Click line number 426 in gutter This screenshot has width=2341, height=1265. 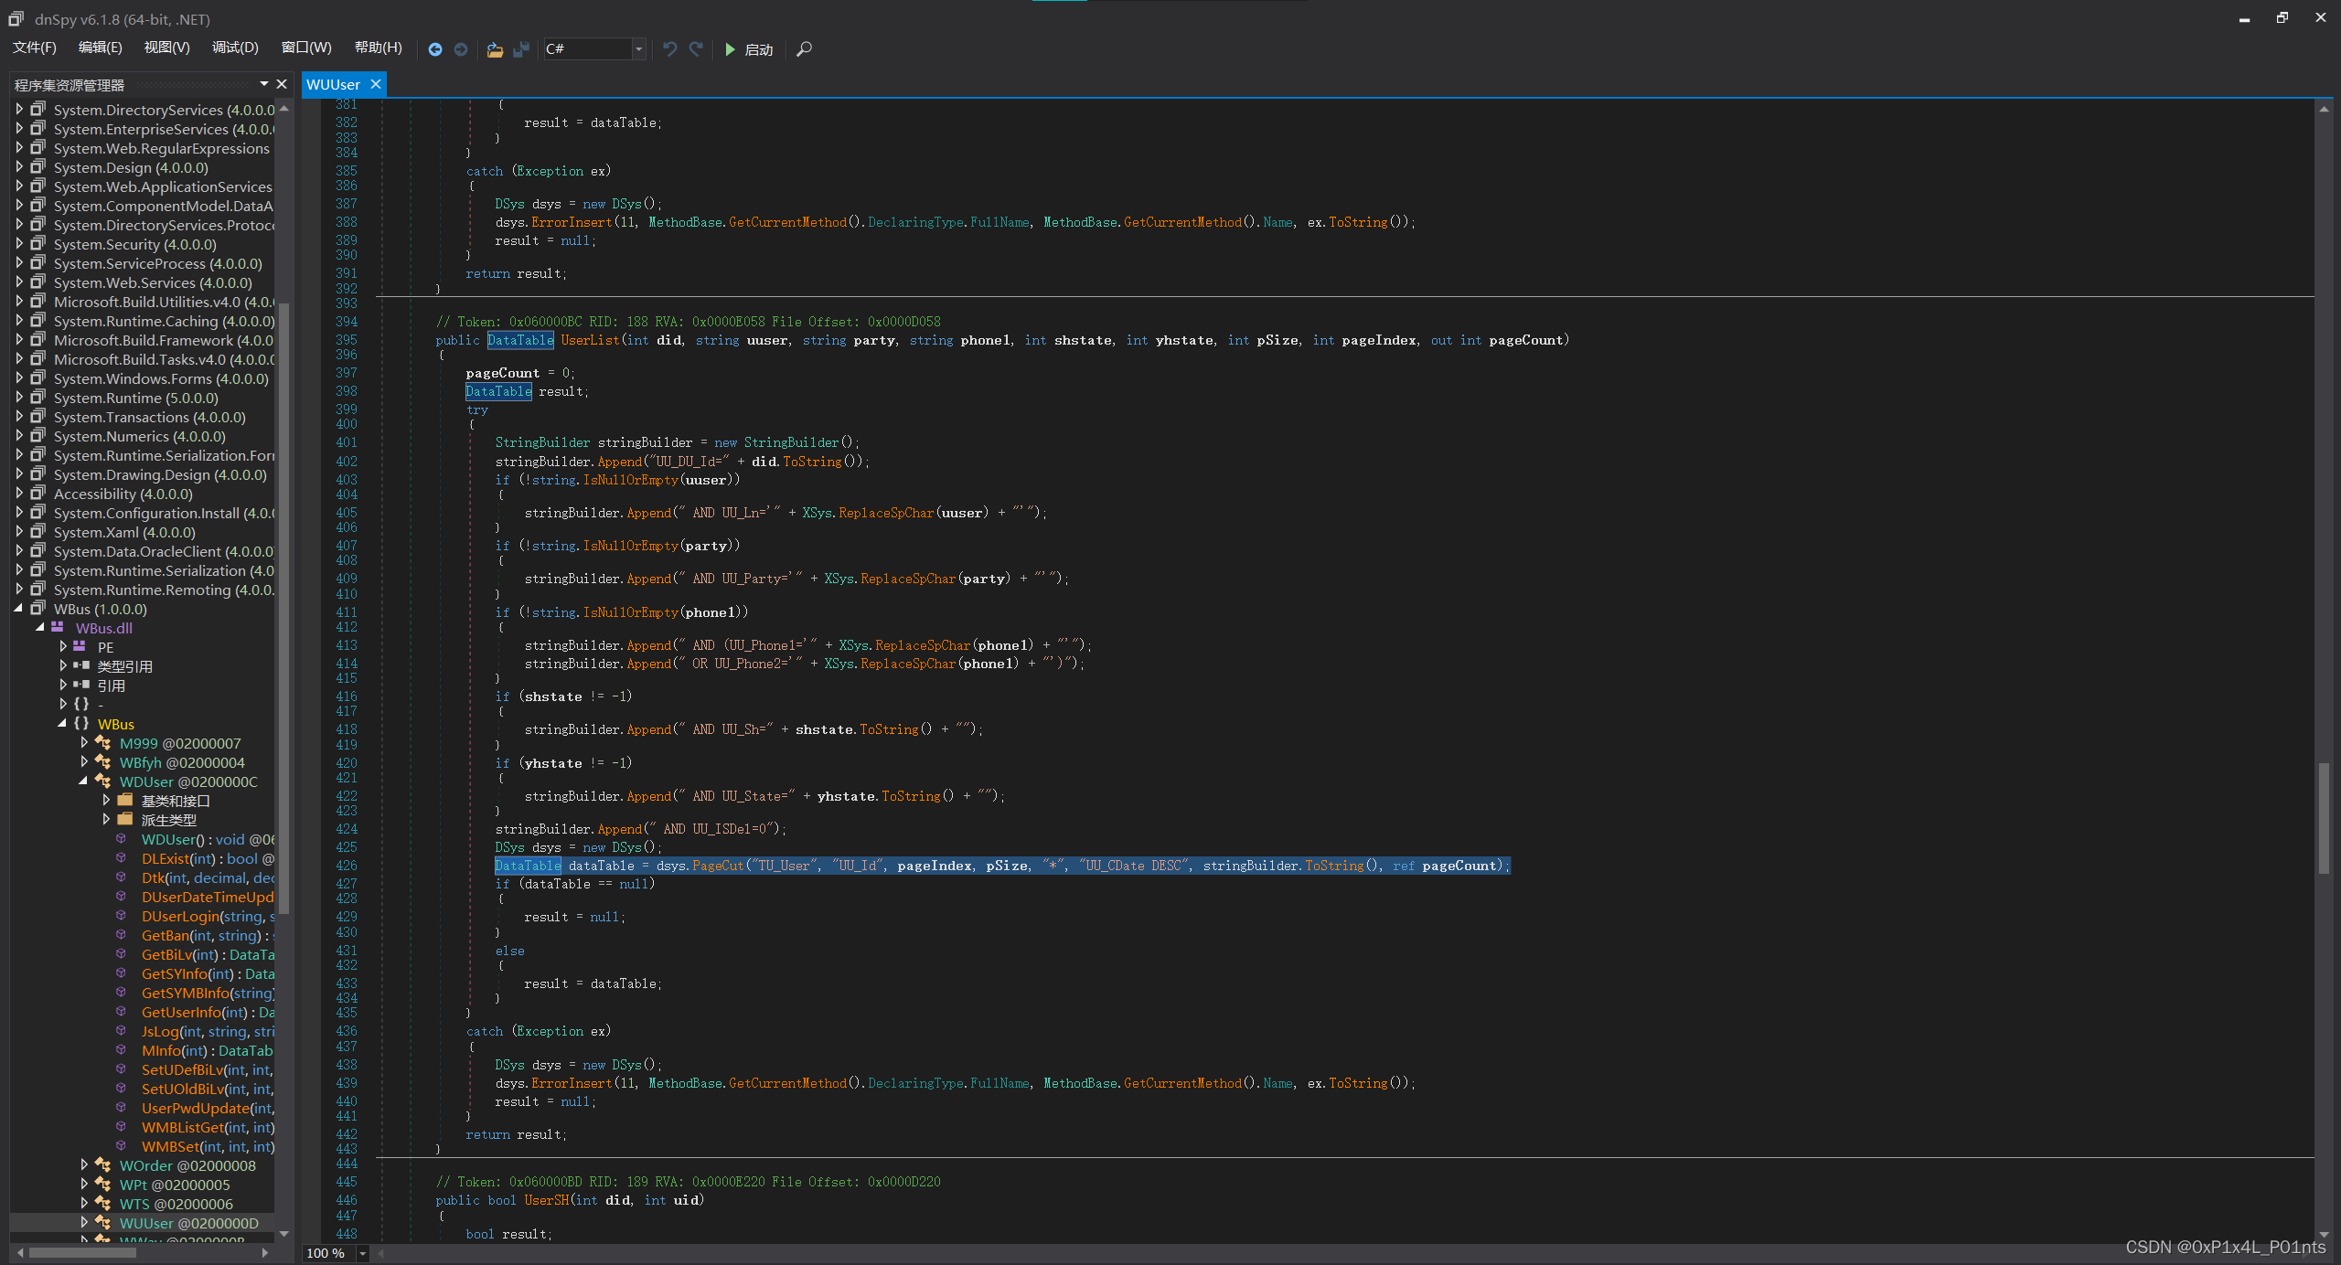pos(347,866)
